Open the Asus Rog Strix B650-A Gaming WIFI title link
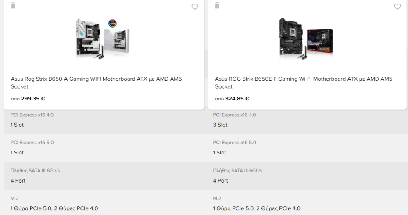 tap(96, 82)
